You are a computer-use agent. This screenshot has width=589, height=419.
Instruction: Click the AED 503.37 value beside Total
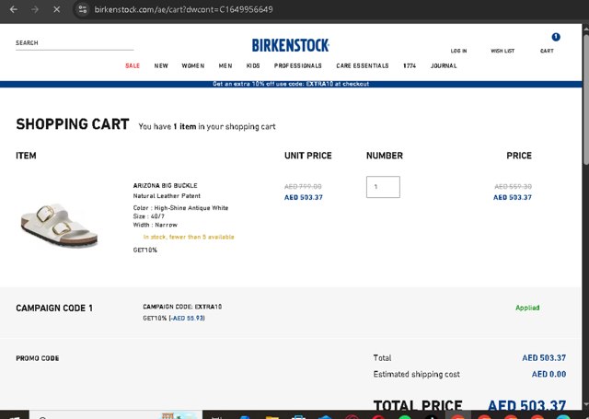[x=544, y=357]
